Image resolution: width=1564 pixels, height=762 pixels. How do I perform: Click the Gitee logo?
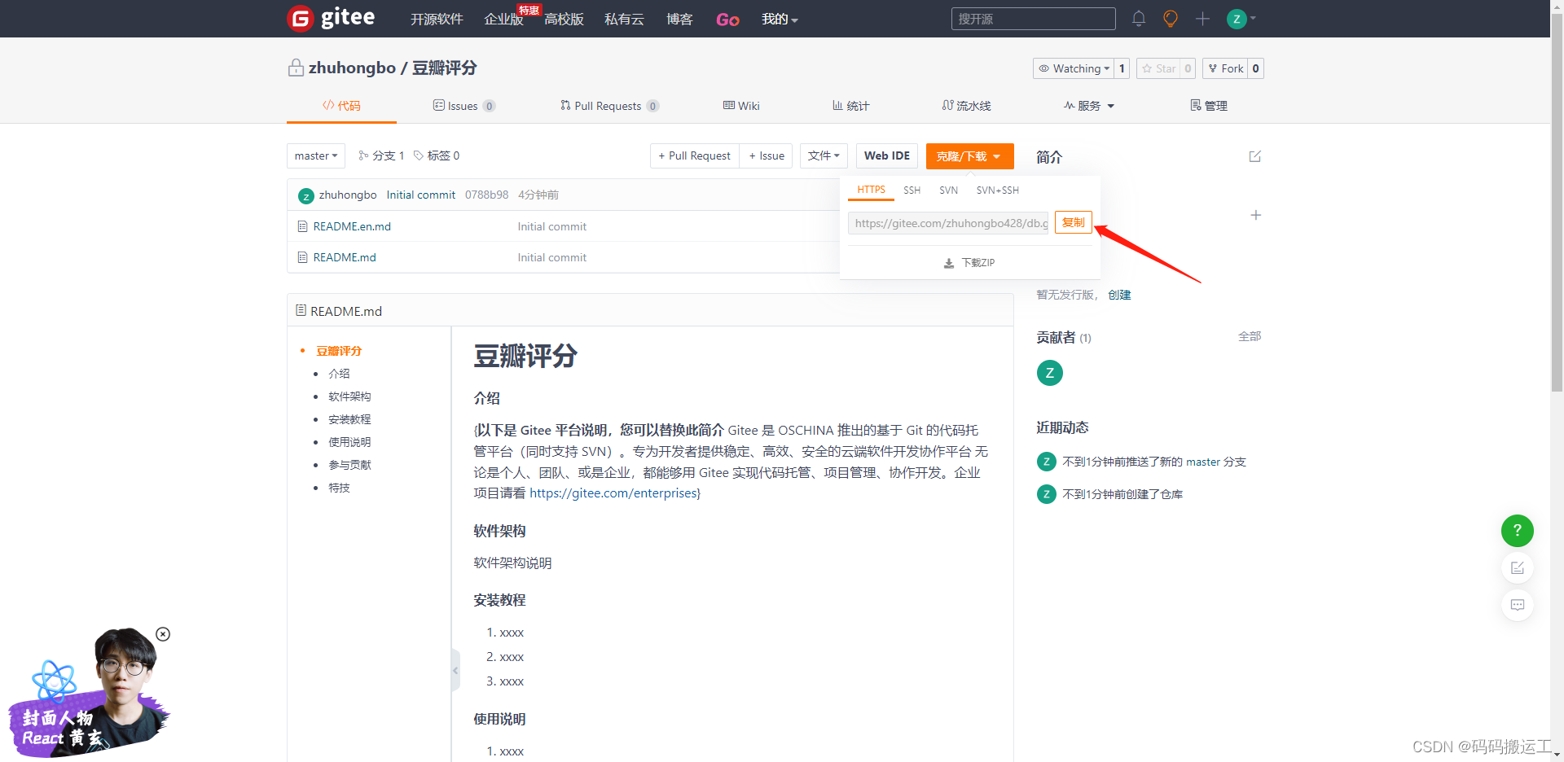[332, 18]
